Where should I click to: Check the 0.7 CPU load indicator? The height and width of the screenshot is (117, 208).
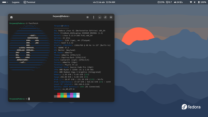tap(169, 2)
